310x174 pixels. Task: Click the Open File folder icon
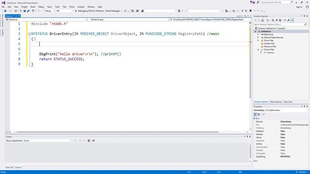tap(21, 11)
